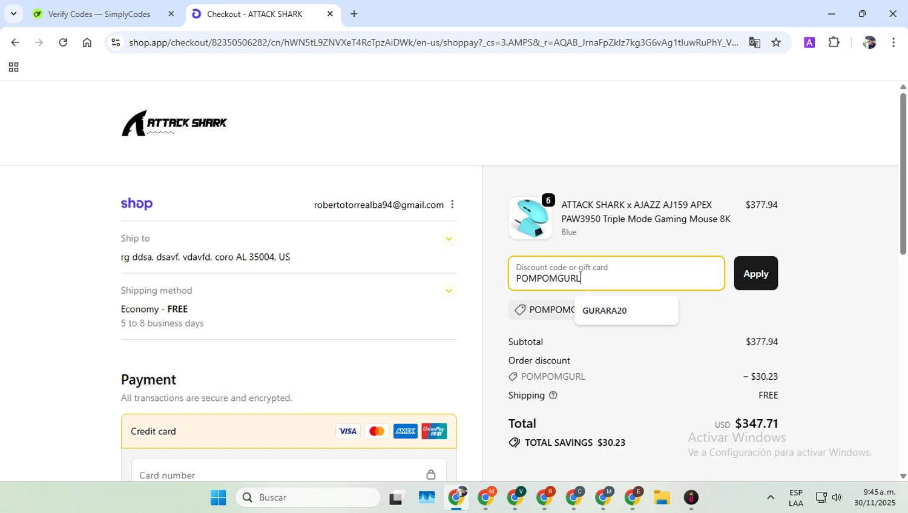
Task: Click the Mastercard logo
Action: click(x=377, y=431)
